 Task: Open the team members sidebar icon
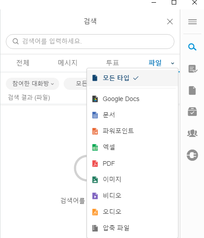[192, 133]
